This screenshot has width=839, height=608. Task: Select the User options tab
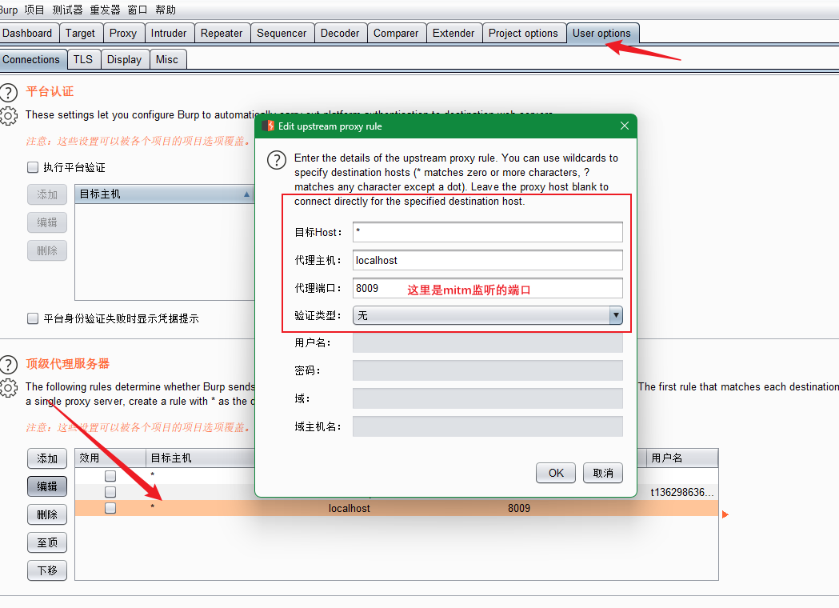pos(601,33)
